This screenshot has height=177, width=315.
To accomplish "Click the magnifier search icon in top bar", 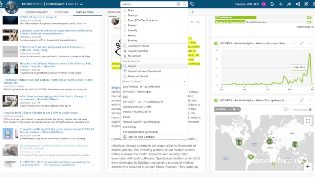I will pyautogui.click(x=184, y=4).
